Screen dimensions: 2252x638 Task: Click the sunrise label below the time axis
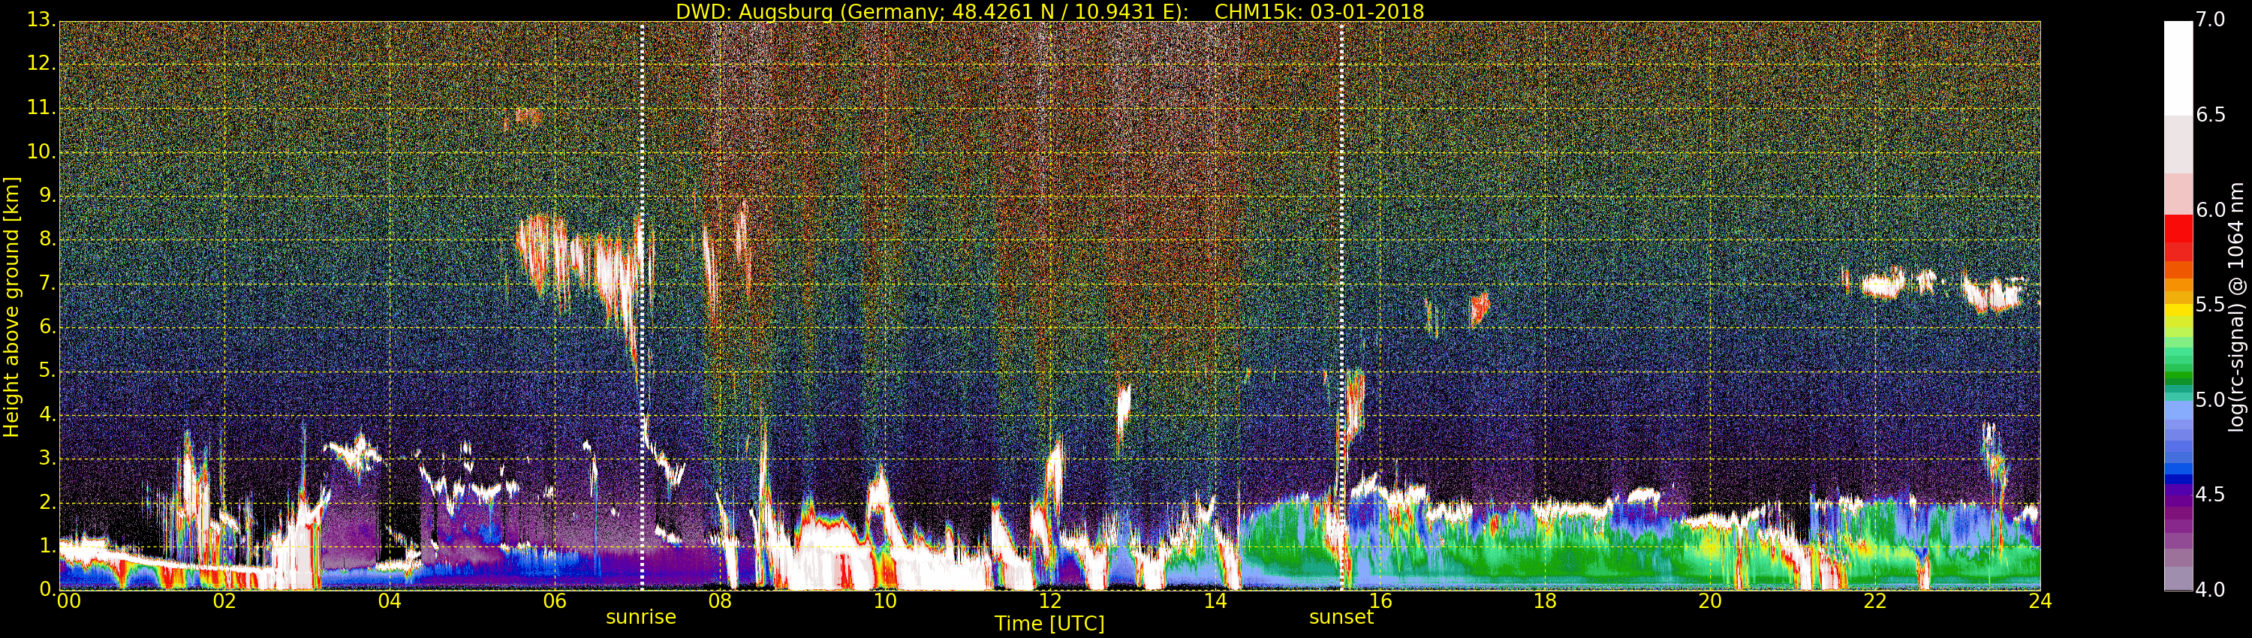click(x=641, y=617)
